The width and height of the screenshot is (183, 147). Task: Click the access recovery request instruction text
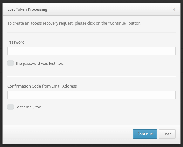click(74, 23)
